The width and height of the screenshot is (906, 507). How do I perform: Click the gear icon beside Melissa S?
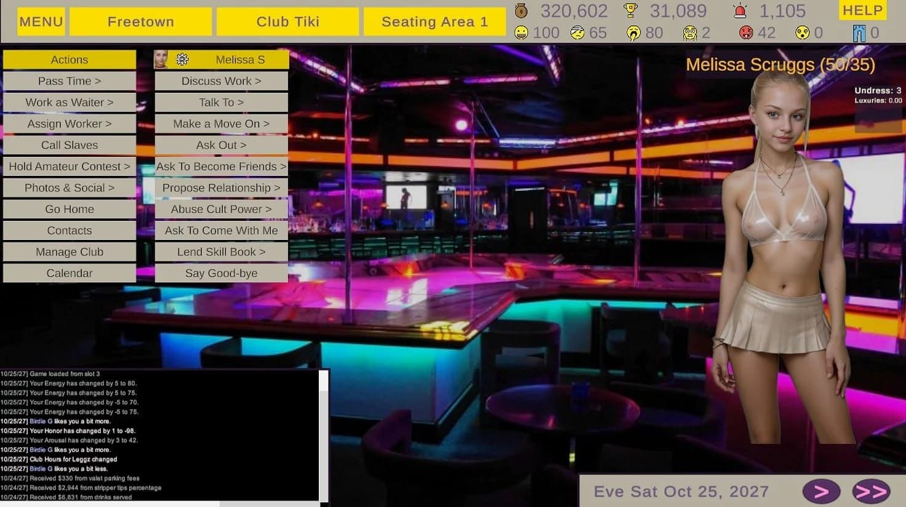(181, 59)
